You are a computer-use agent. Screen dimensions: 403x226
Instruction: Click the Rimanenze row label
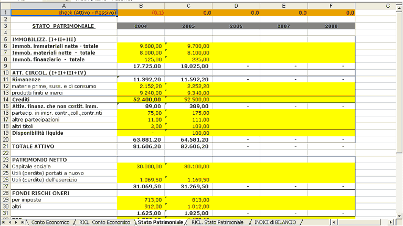(26, 79)
